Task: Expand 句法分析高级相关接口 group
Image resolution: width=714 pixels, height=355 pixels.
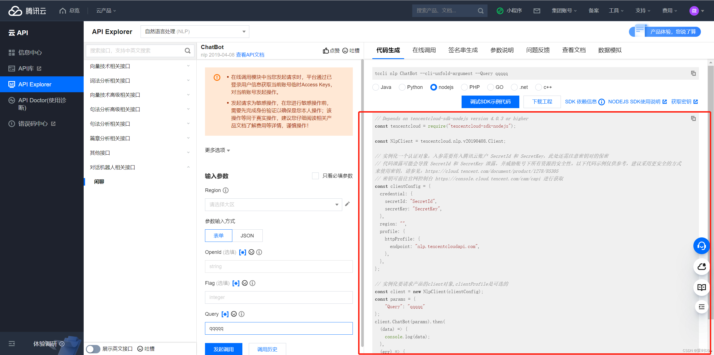Action: click(140, 109)
